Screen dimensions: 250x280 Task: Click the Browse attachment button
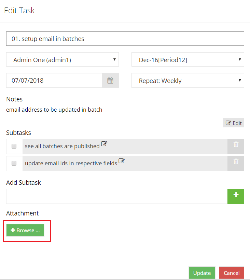coord(25,230)
